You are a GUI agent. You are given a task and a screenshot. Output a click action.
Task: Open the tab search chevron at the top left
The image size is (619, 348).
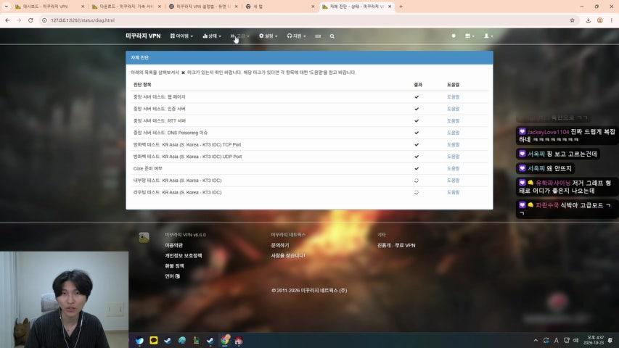point(6,7)
